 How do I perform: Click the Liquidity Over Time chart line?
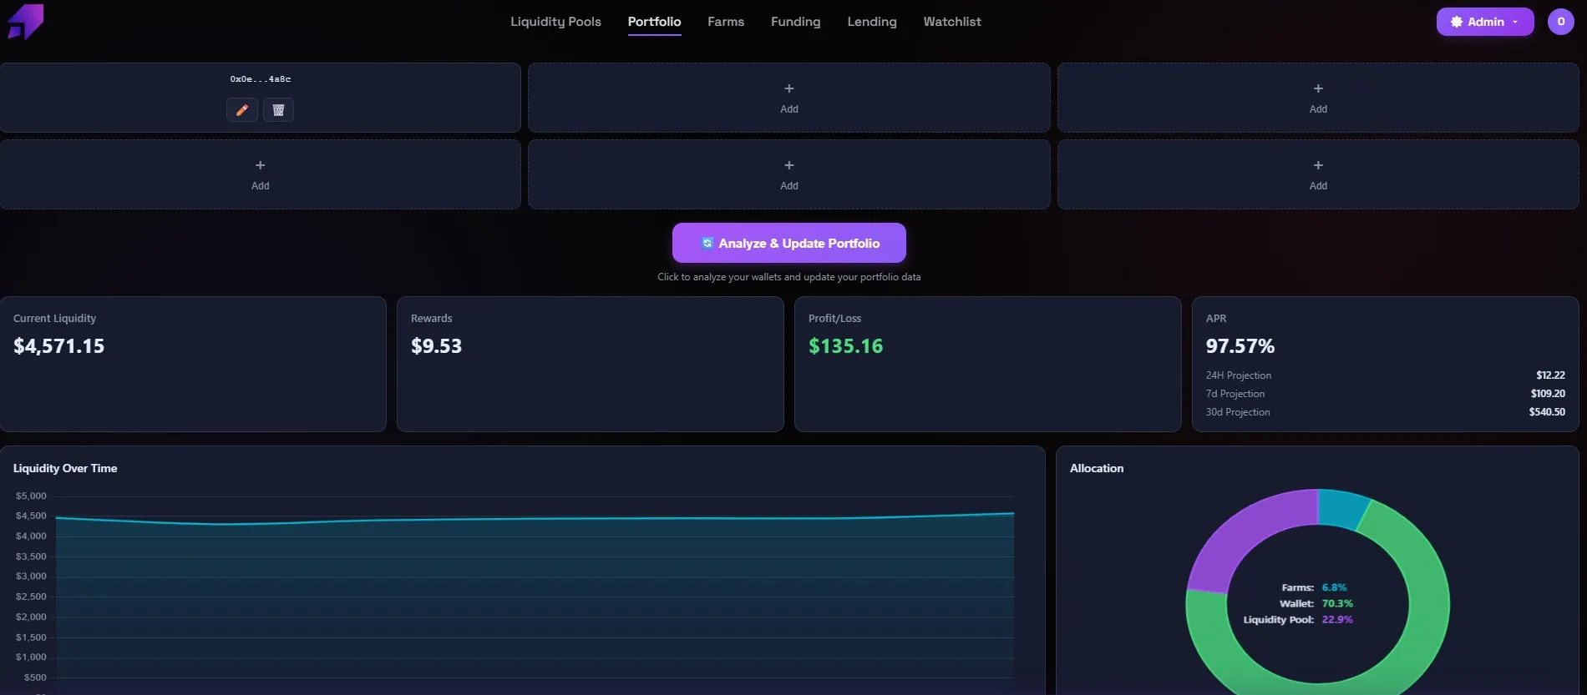coord(535,519)
